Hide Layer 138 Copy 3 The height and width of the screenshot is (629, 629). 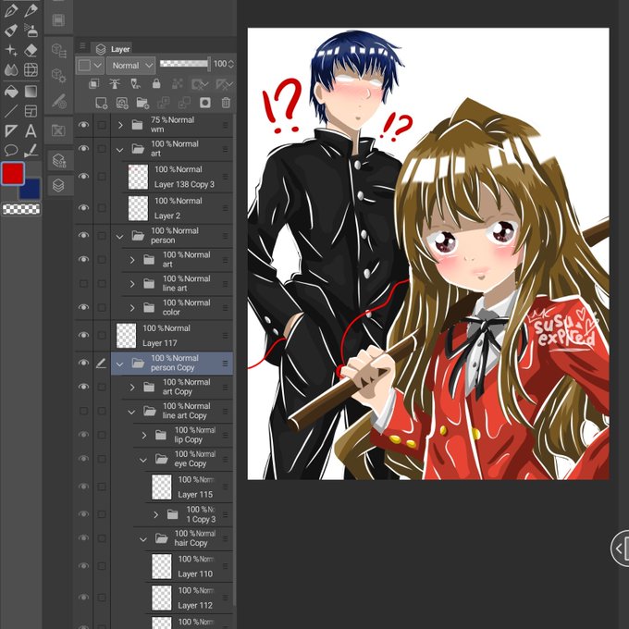click(x=83, y=177)
